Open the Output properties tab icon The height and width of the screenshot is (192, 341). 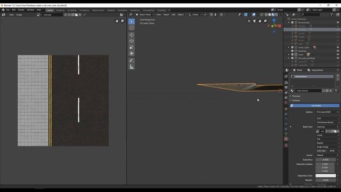pos(286,87)
